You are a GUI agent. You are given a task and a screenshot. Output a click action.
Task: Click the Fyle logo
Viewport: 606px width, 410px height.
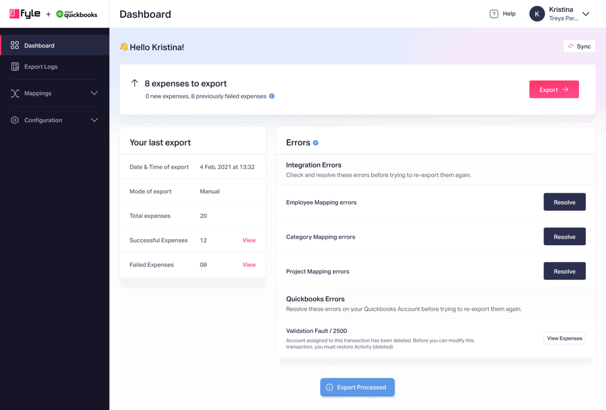tap(24, 14)
